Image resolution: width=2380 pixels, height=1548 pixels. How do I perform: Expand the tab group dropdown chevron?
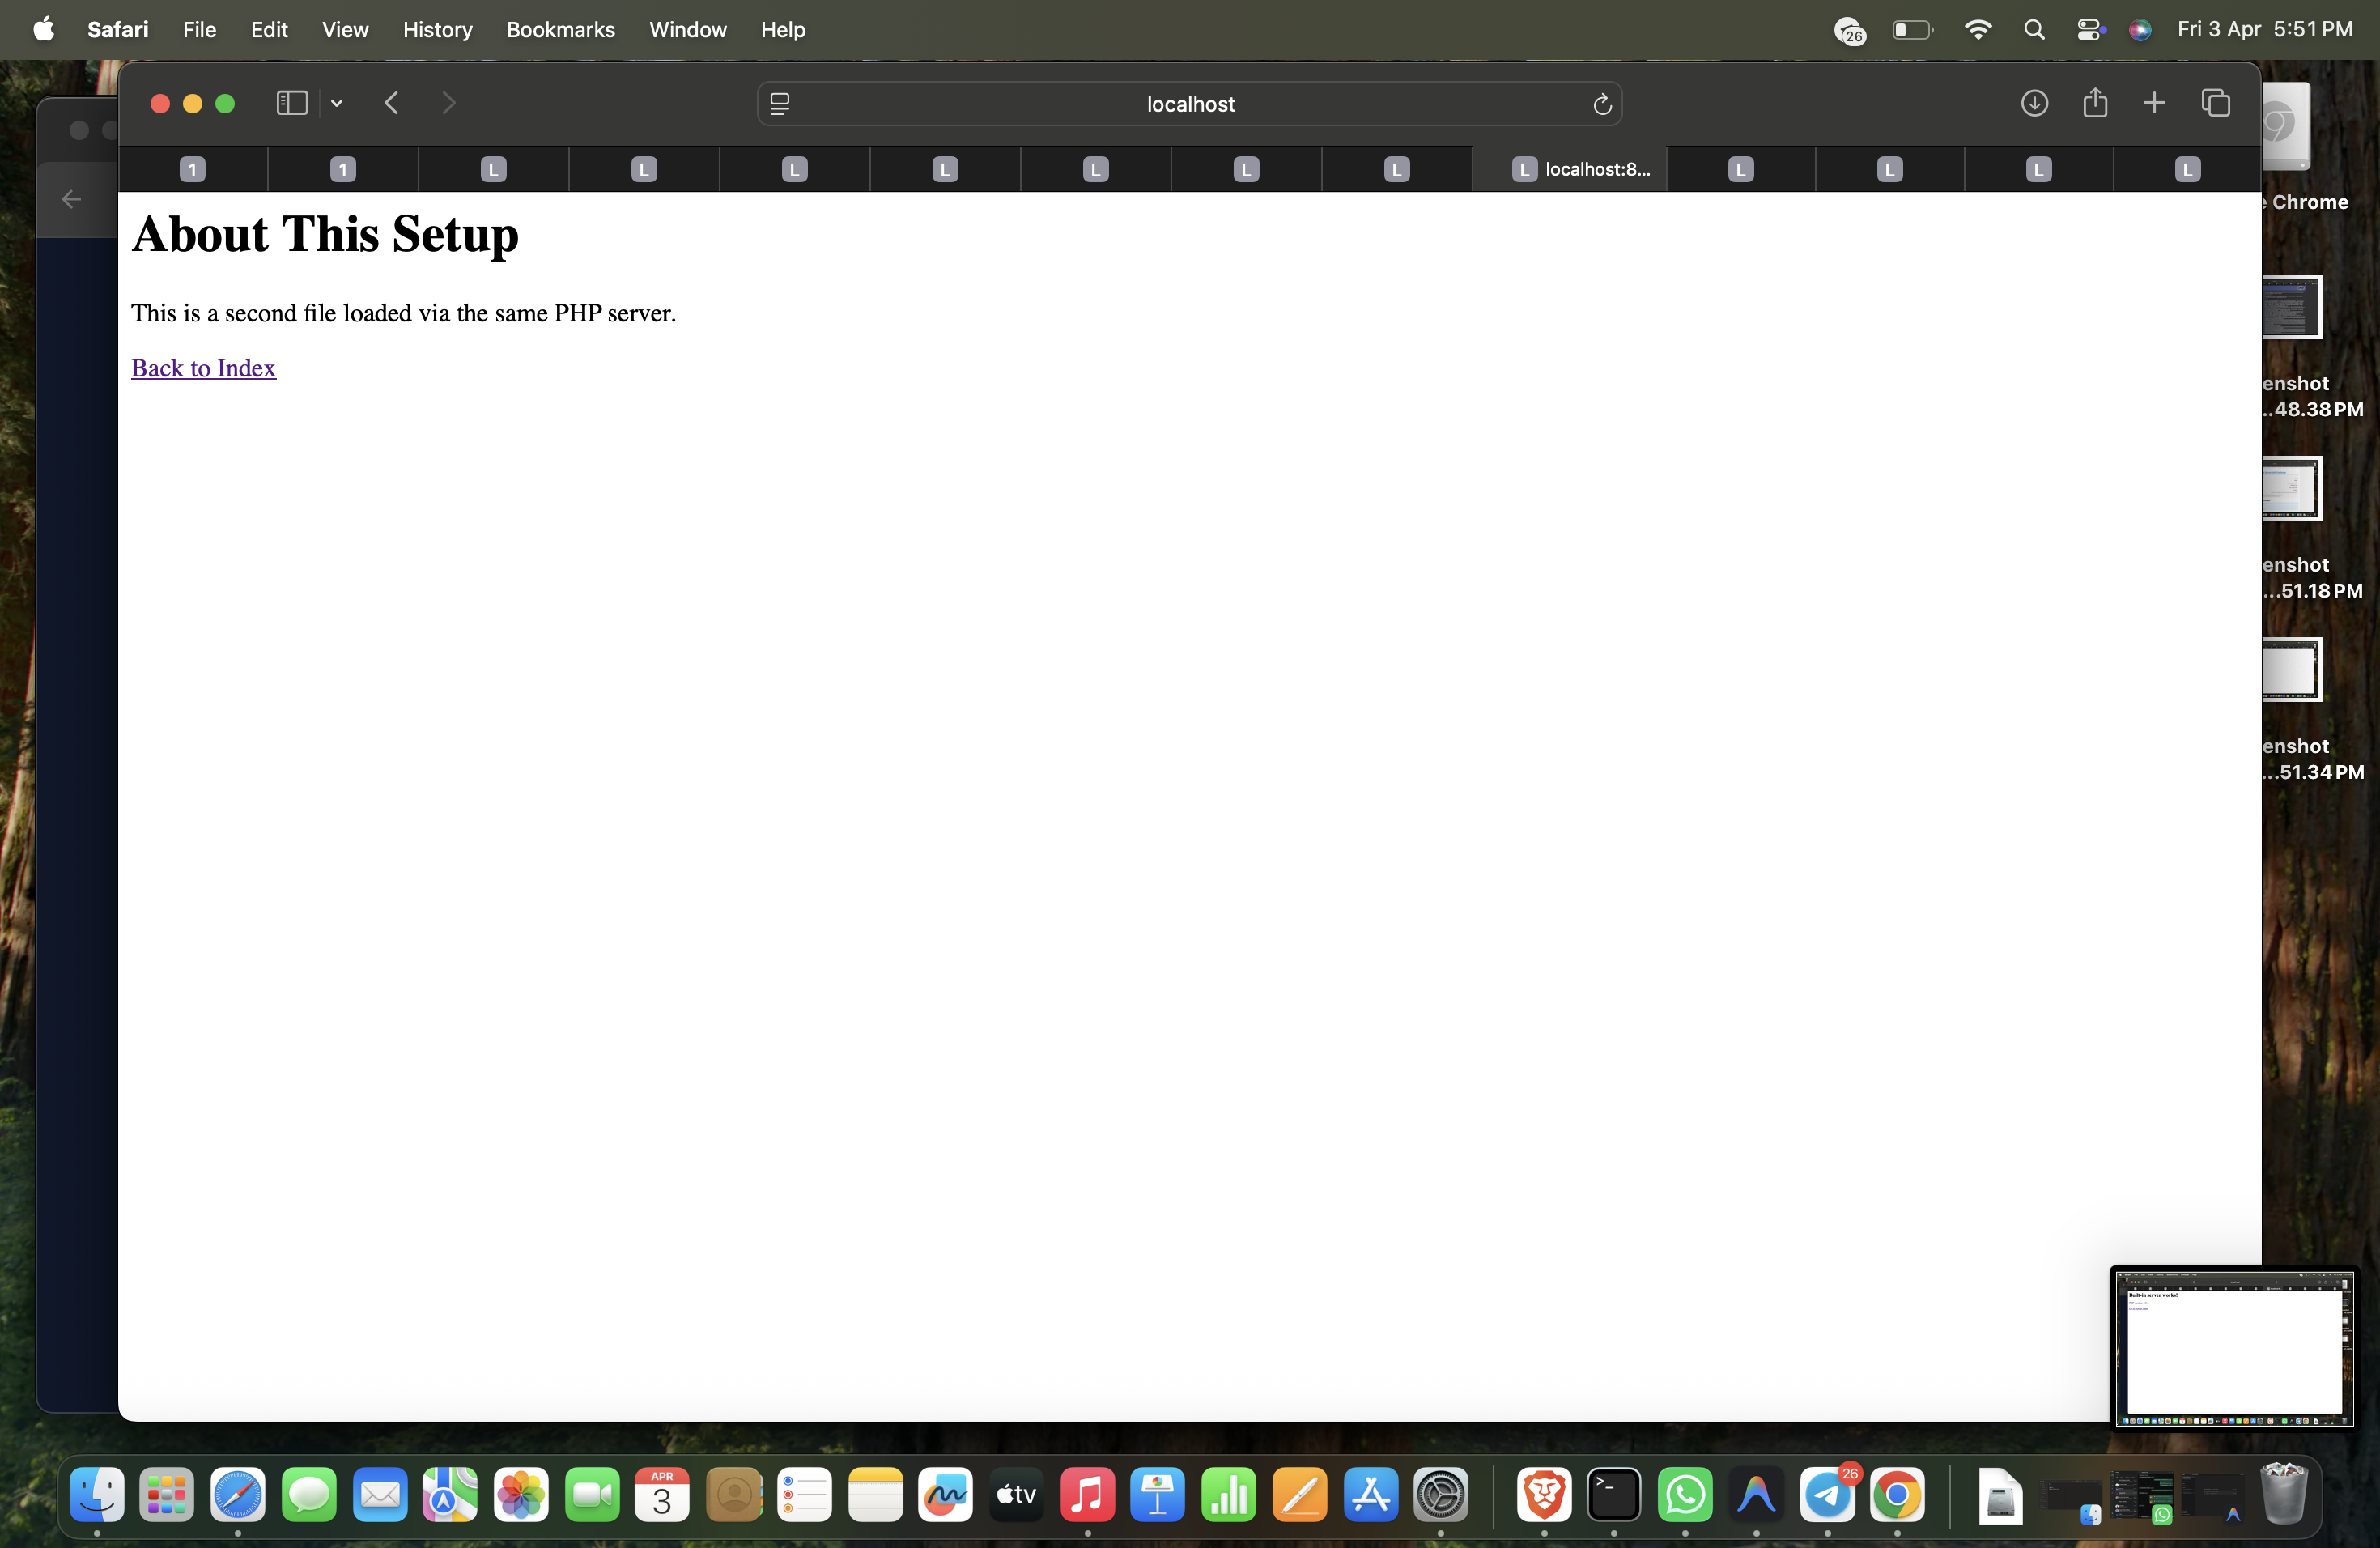tap(337, 103)
